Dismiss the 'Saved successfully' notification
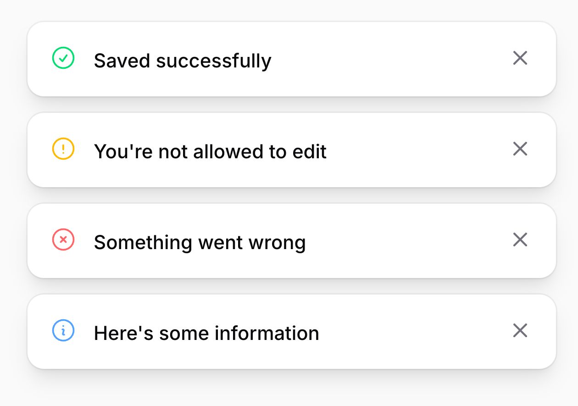This screenshot has width=578, height=406. click(520, 58)
